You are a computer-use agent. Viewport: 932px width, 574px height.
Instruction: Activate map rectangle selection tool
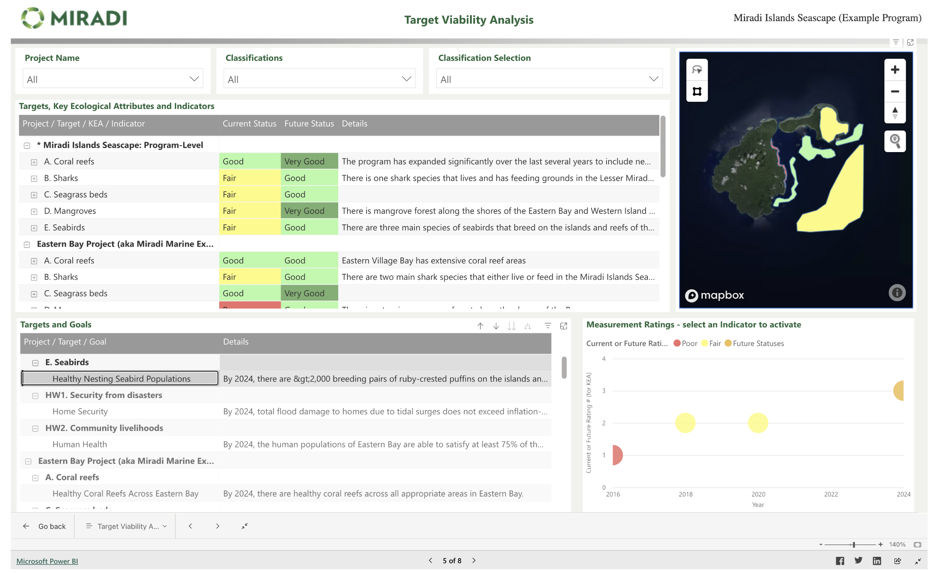click(x=697, y=91)
